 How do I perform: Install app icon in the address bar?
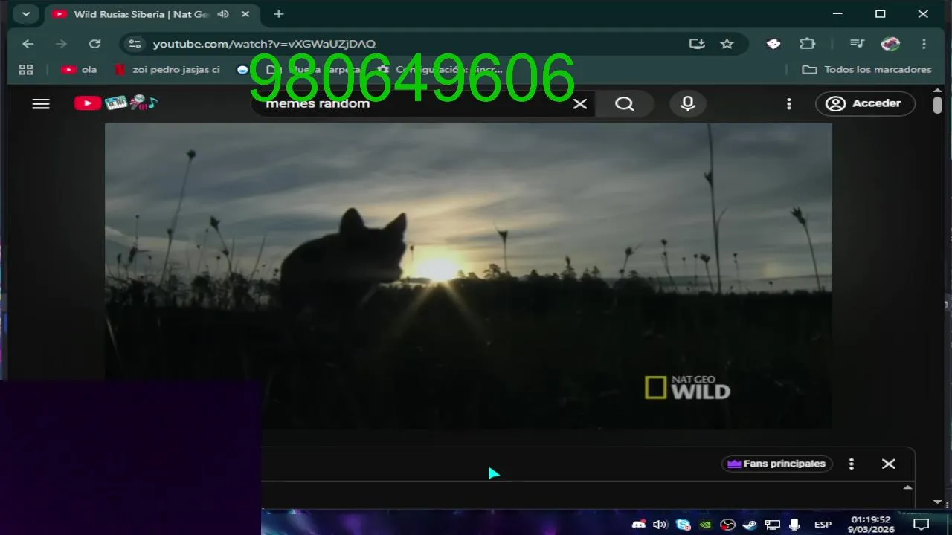697,44
